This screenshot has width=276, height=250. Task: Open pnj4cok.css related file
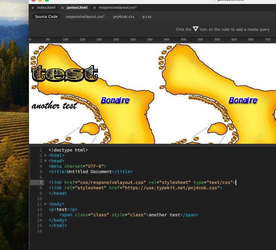coord(123,17)
